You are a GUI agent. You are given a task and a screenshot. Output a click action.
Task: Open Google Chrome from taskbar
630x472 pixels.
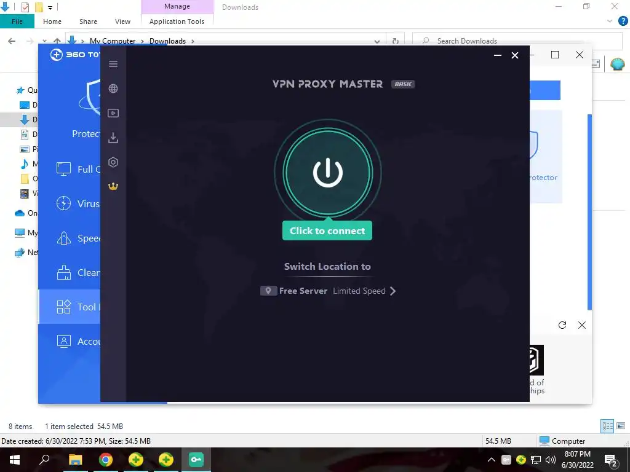pyautogui.click(x=105, y=460)
